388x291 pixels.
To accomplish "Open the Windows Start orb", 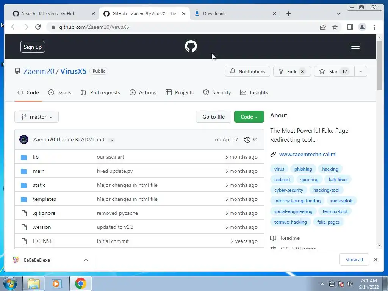I will [10, 283].
